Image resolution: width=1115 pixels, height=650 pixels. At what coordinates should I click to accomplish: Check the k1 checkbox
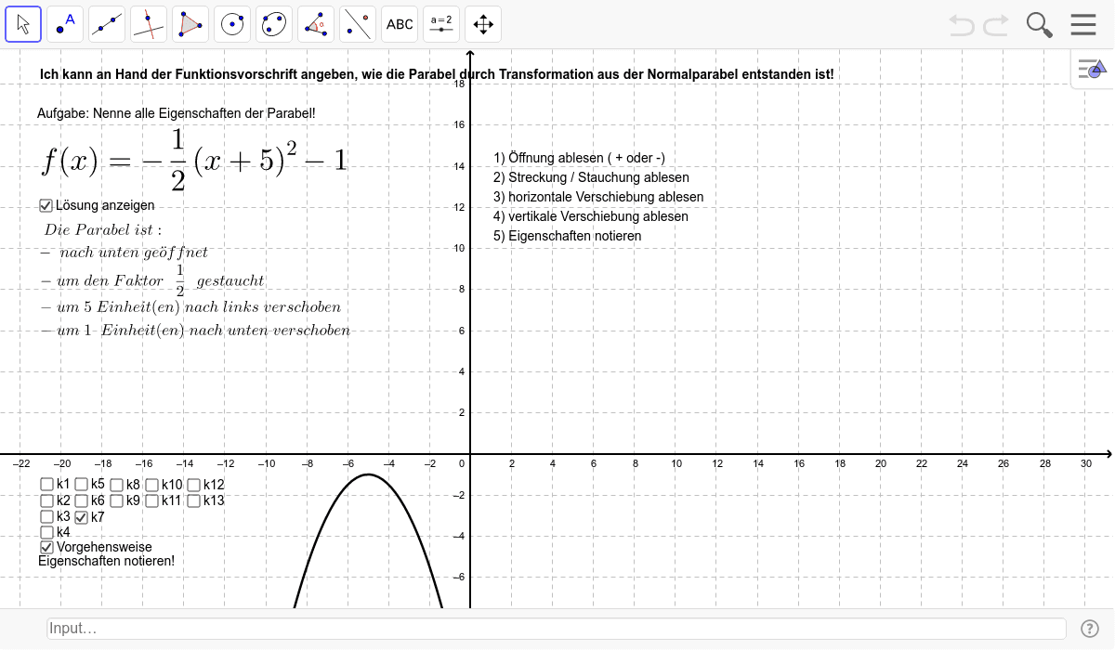tap(46, 484)
